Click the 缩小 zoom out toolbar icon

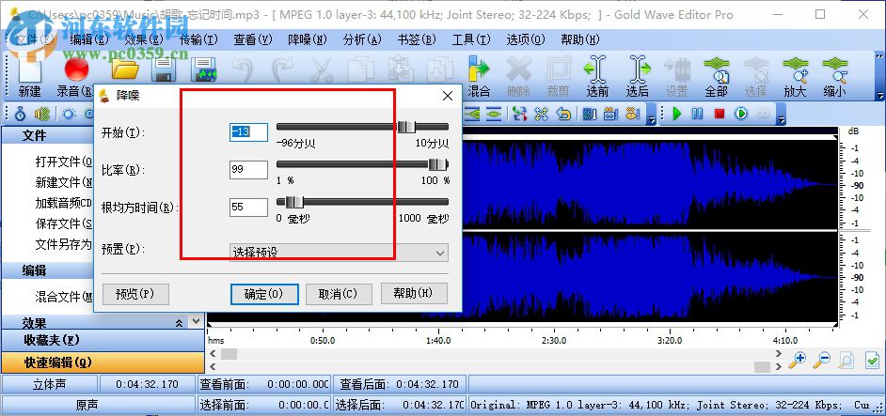click(x=834, y=76)
